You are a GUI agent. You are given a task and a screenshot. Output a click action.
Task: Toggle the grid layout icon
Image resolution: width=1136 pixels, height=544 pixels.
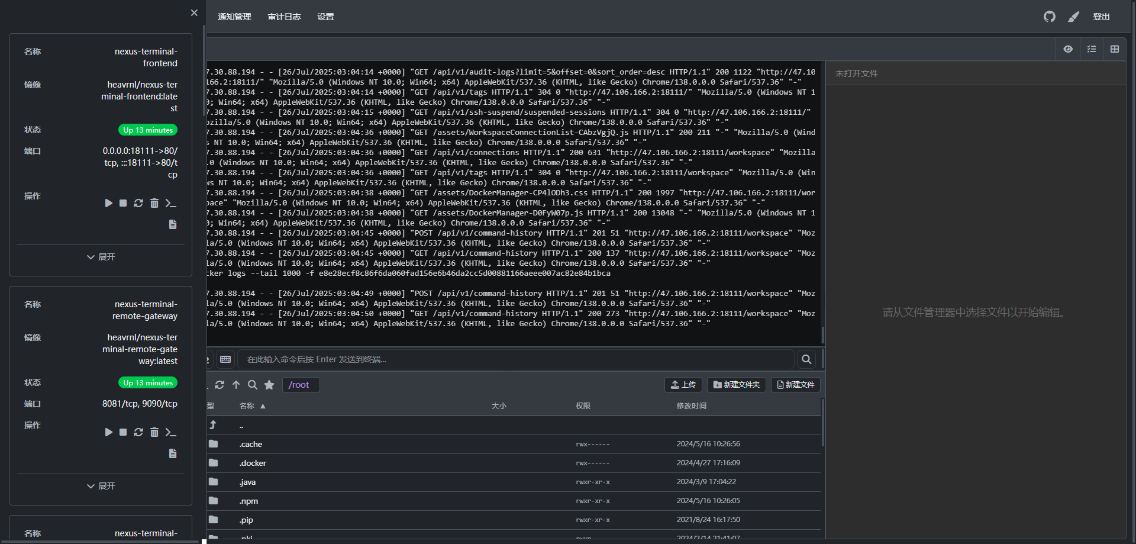point(1115,49)
